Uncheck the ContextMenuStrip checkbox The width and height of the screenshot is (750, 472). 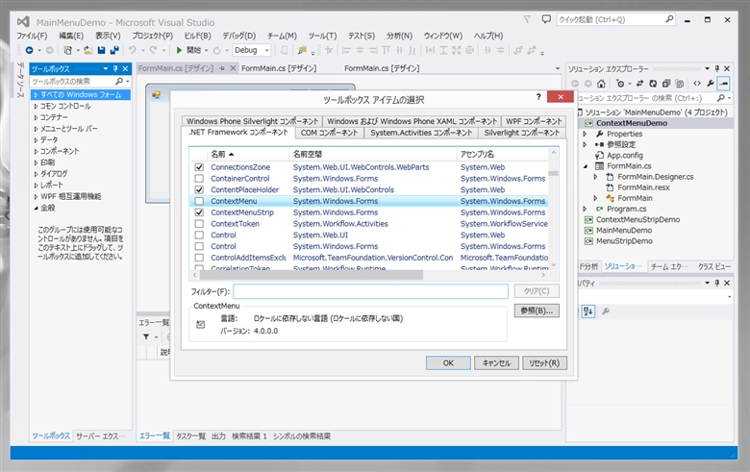tap(199, 212)
